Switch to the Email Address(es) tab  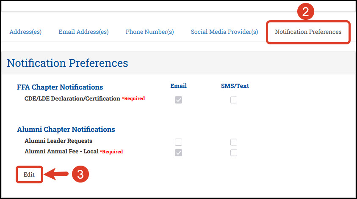[83, 32]
